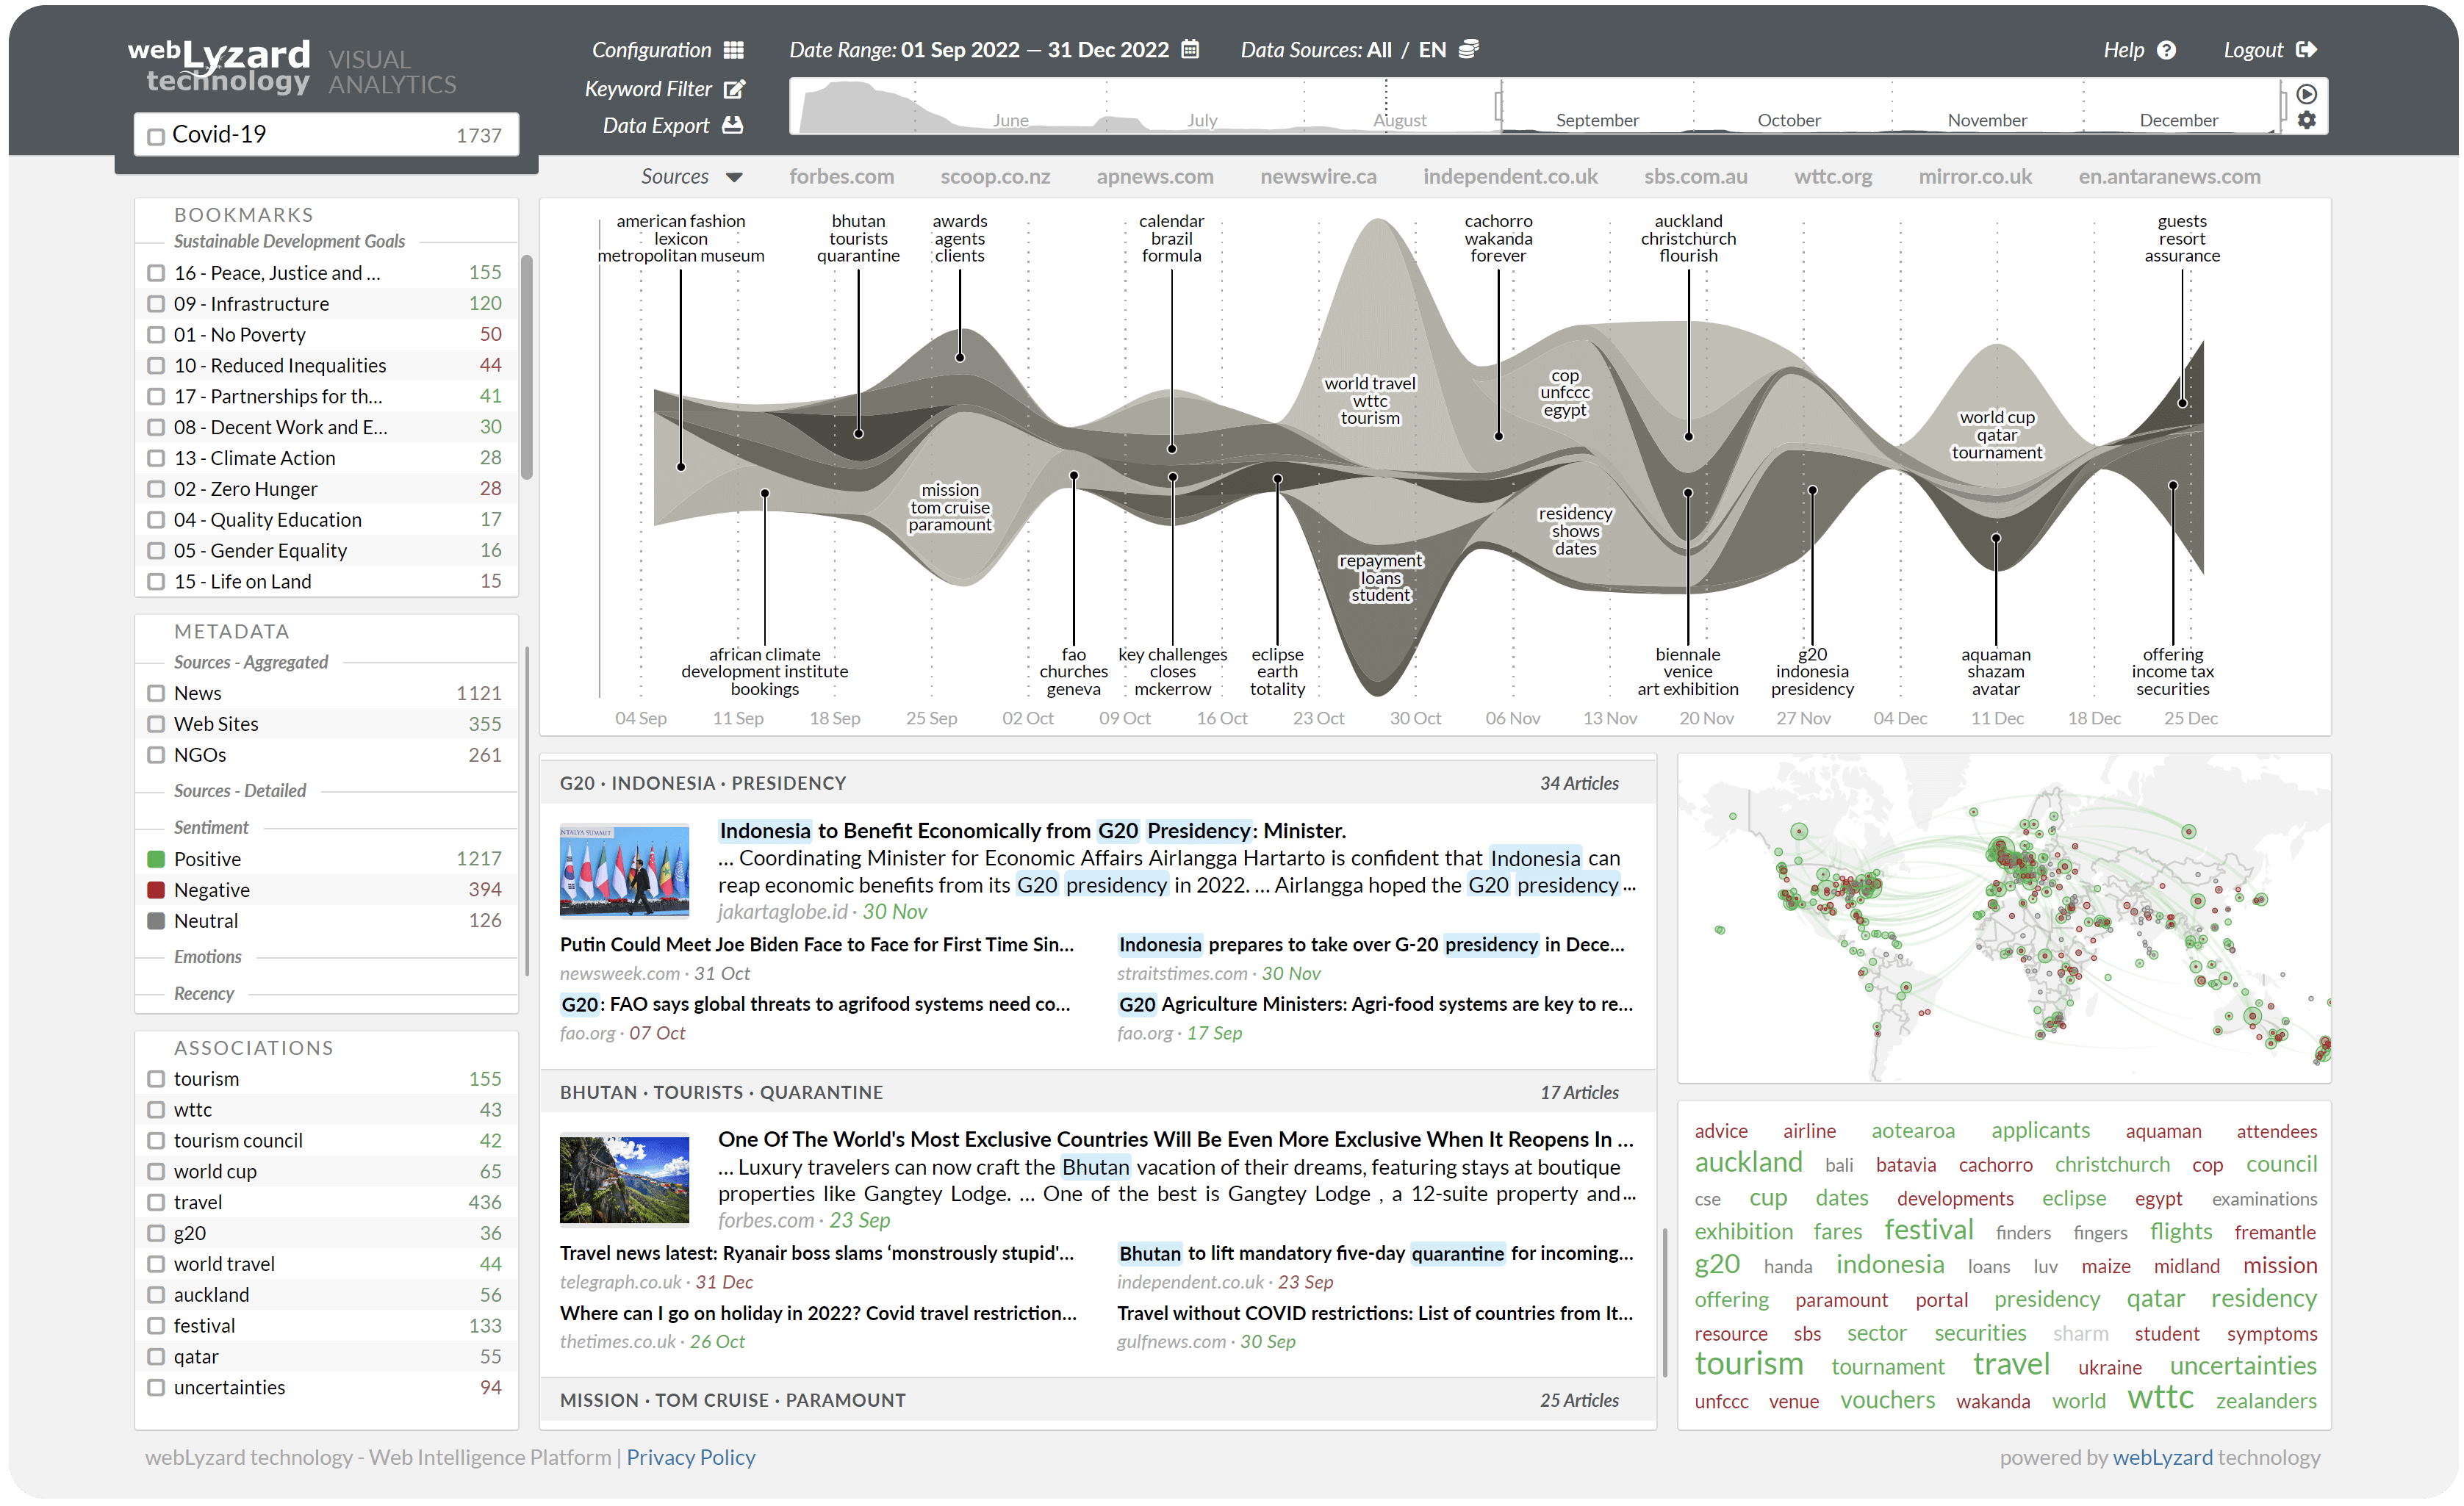The width and height of the screenshot is (2464, 1506).
Task: Select the wttc.org source tab
Action: click(1832, 176)
